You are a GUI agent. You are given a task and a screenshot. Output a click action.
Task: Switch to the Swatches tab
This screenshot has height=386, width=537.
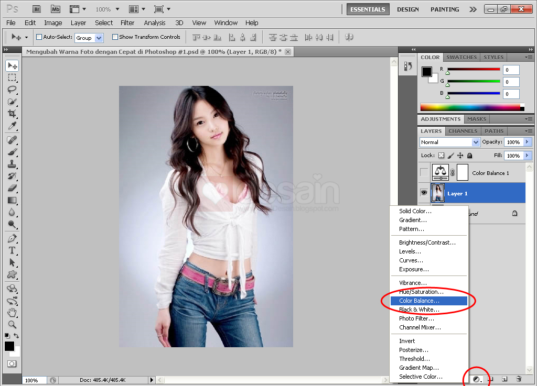[461, 57]
